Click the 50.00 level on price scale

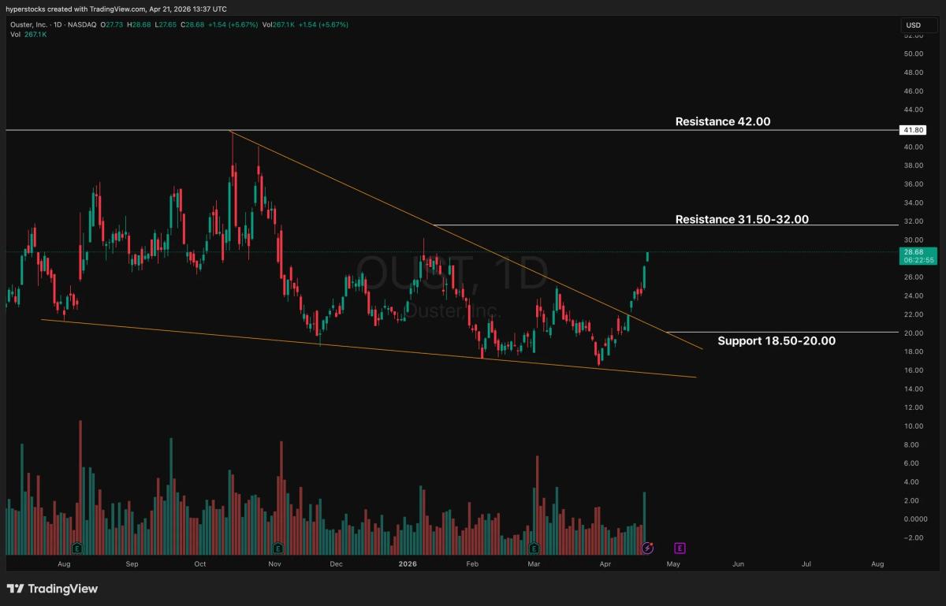pyautogui.click(x=913, y=54)
